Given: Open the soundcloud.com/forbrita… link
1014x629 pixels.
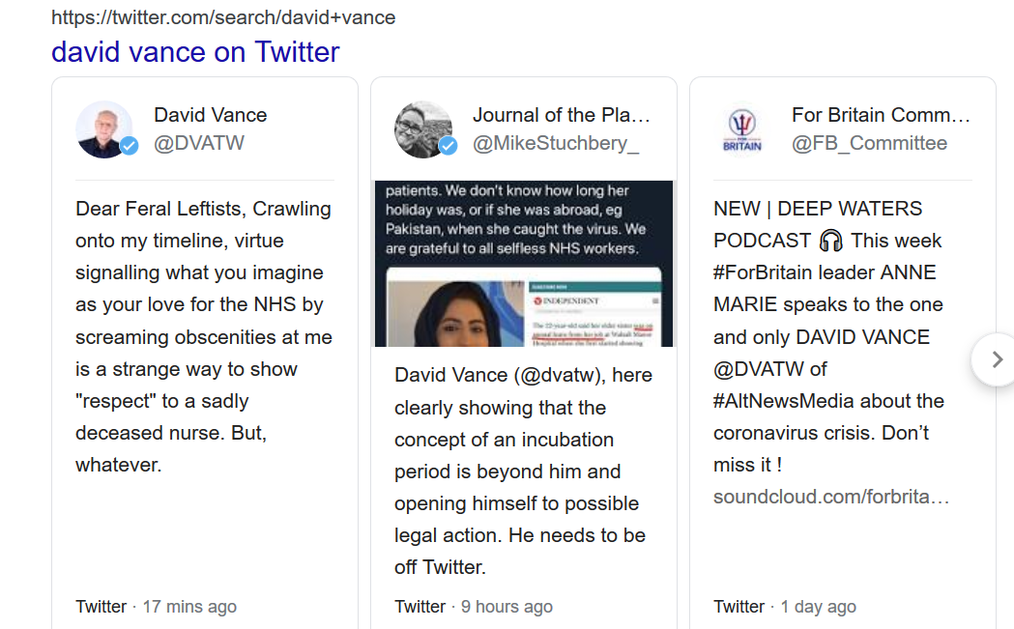Looking at the screenshot, I should coord(831,497).
